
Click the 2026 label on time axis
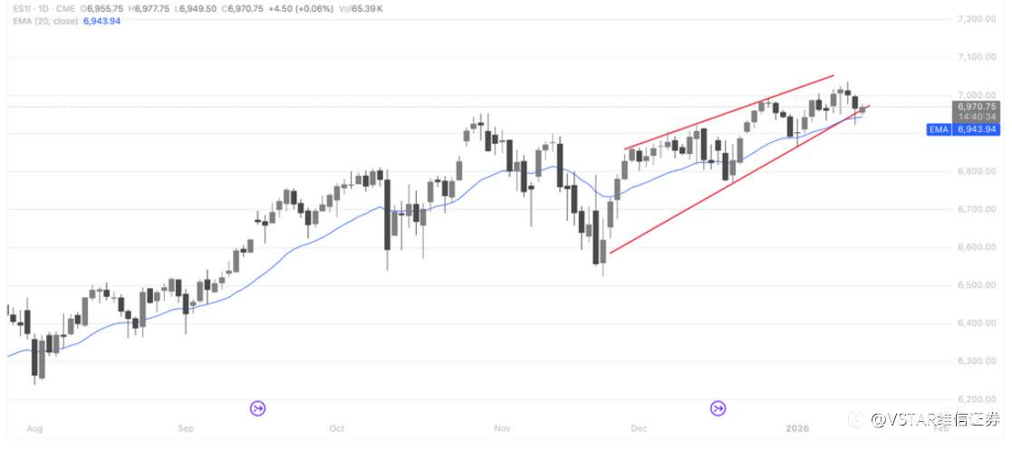pyautogui.click(x=798, y=427)
